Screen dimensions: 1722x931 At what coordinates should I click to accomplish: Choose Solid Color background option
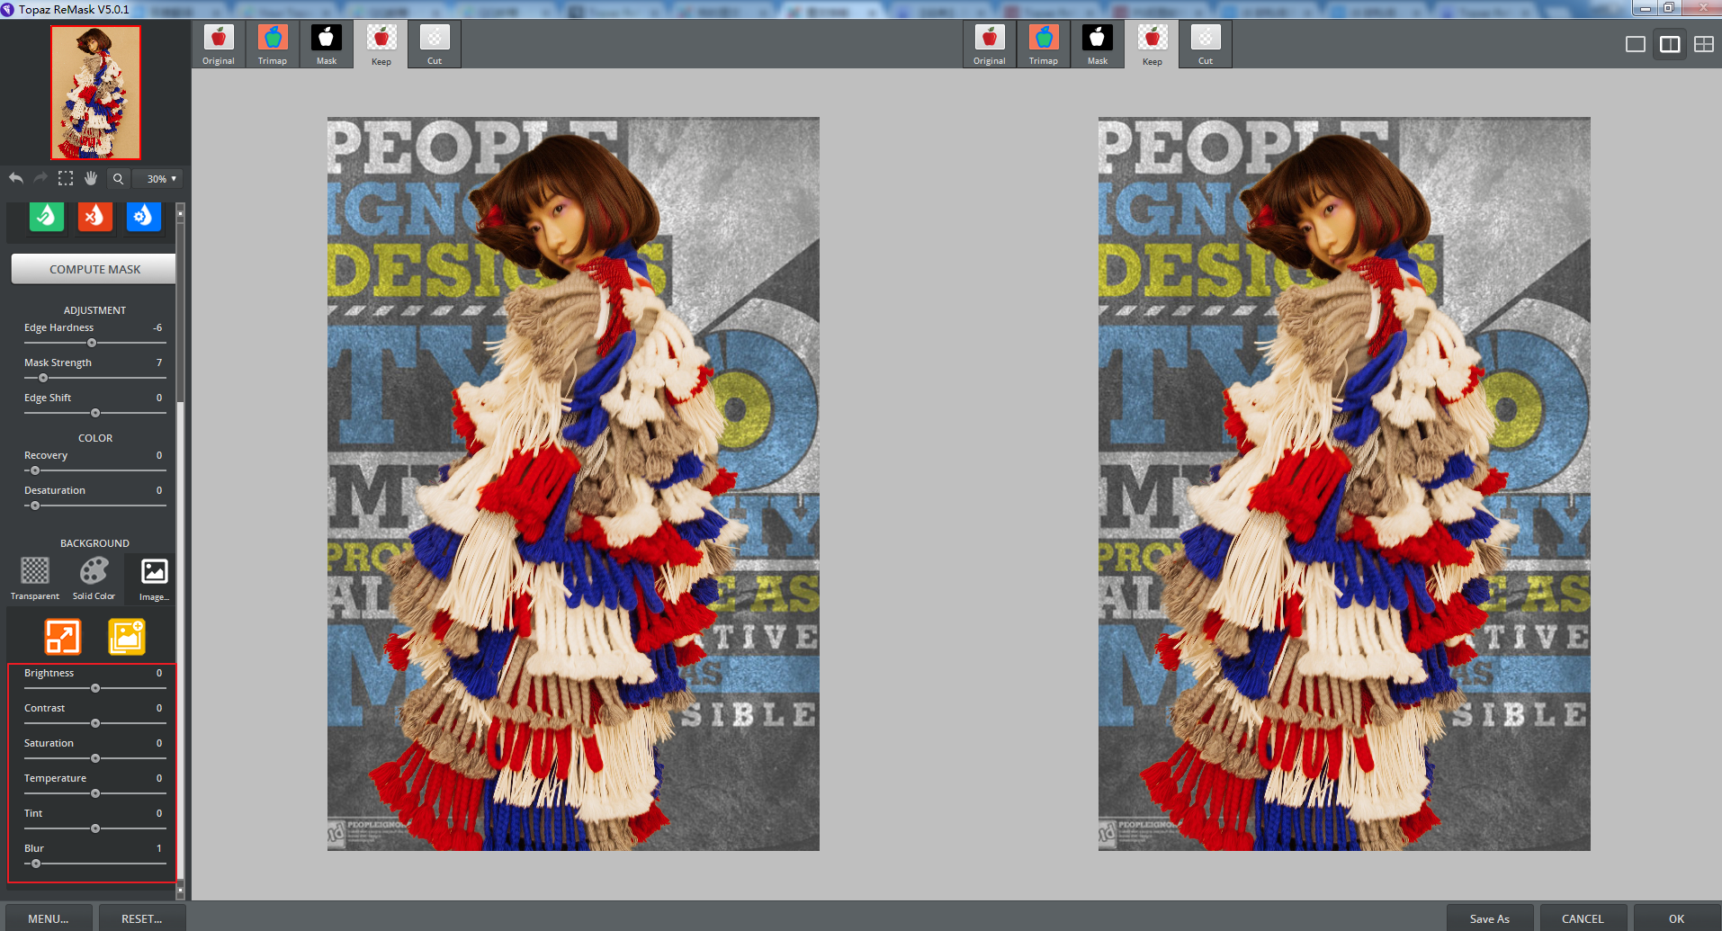pyautogui.click(x=94, y=578)
